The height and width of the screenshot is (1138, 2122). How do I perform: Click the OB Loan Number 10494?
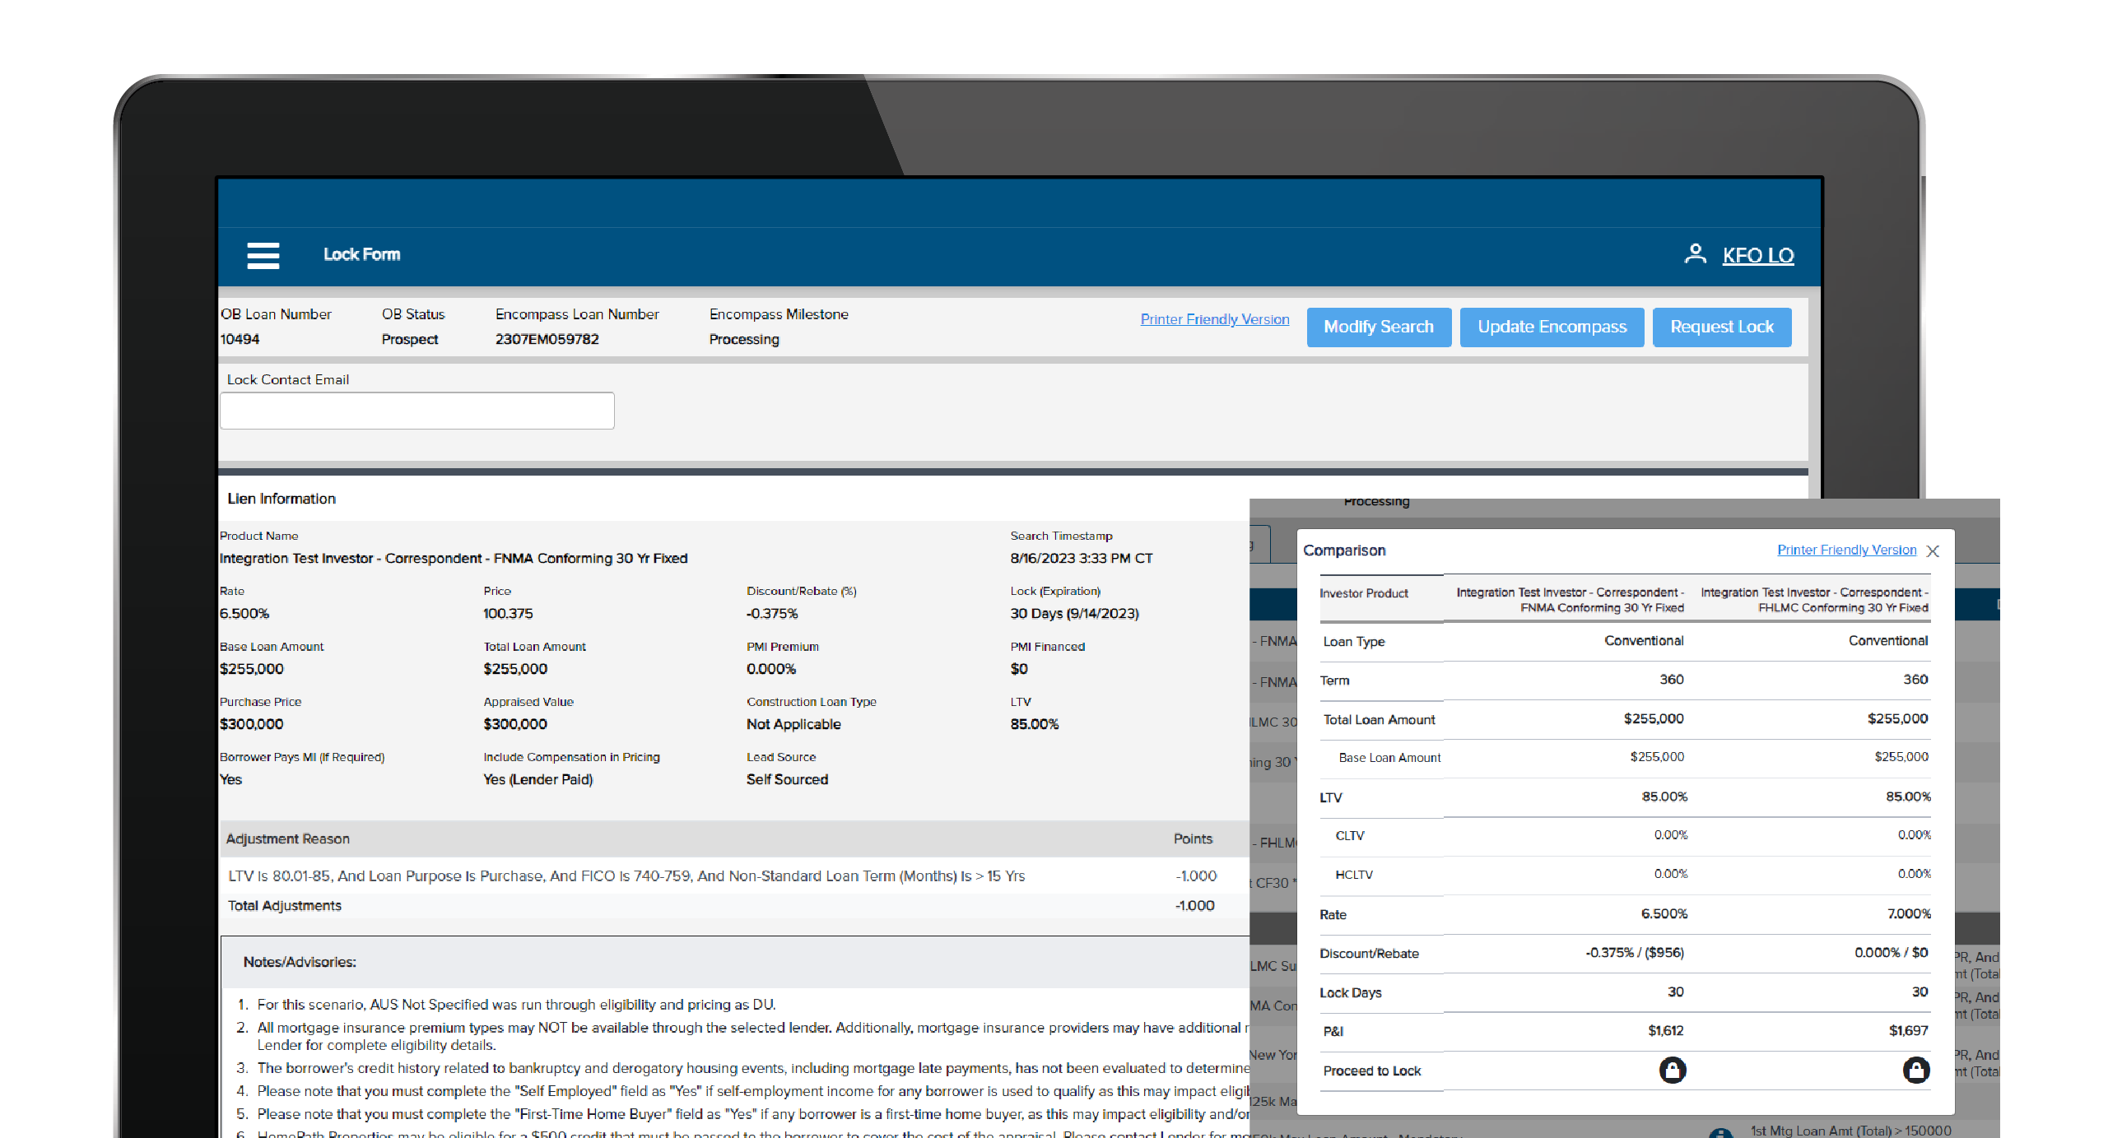(x=240, y=338)
